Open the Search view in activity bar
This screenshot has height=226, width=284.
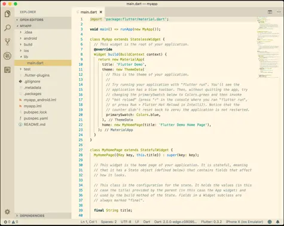(x=7, y=28)
